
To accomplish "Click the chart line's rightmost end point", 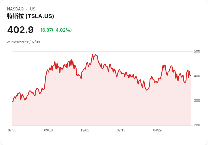I will (x=190, y=76).
